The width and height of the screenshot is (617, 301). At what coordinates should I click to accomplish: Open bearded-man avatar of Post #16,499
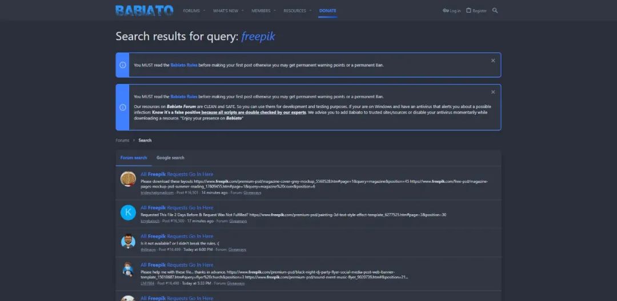click(128, 241)
